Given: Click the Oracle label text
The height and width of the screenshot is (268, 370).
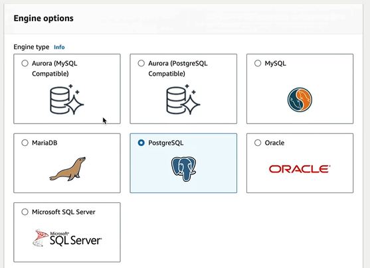Looking at the screenshot, I should click(x=274, y=143).
